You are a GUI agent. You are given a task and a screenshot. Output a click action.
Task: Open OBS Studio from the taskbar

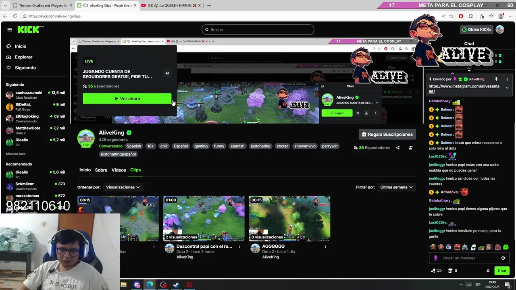[x=163, y=285]
